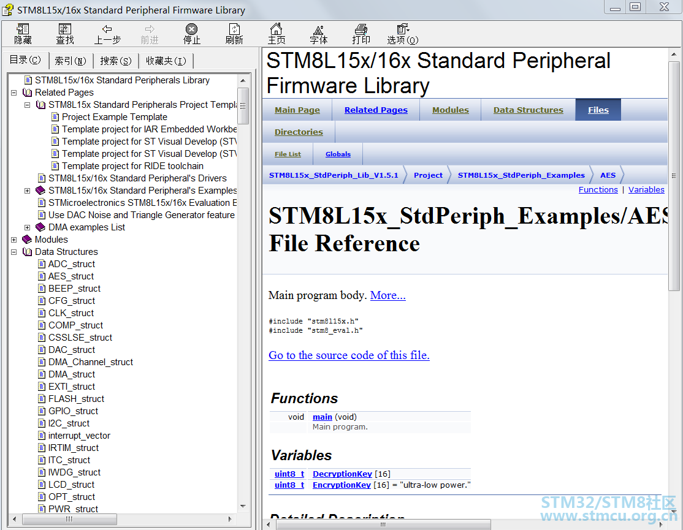
Task: Open the Related Pages navigation tab
Action: click(376, 110)
